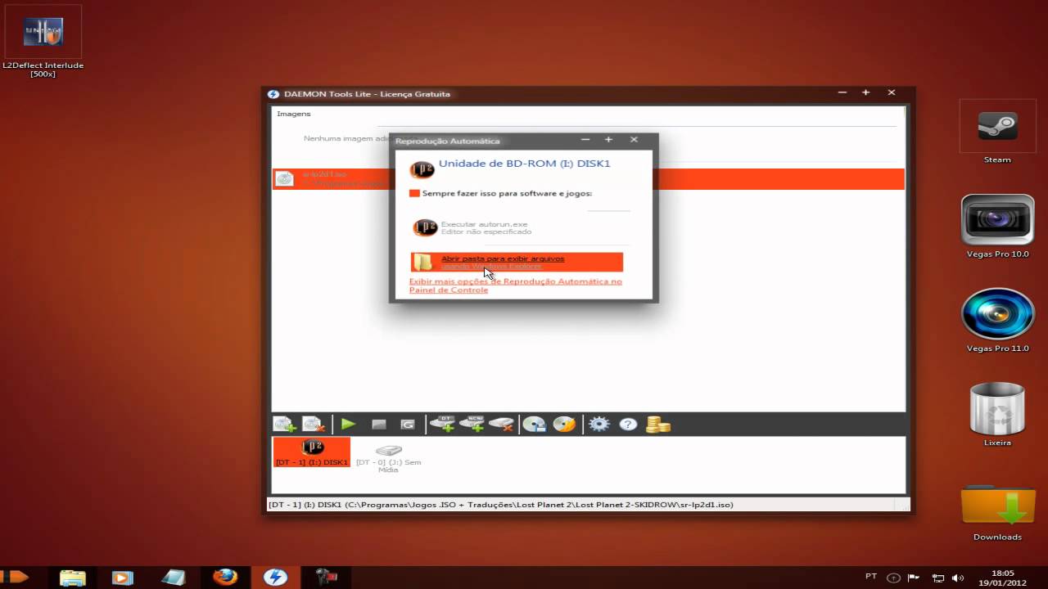Click the camera recorder taskbar icon
Viewport: 1048px width, 589px height.
tap(327, 578)
